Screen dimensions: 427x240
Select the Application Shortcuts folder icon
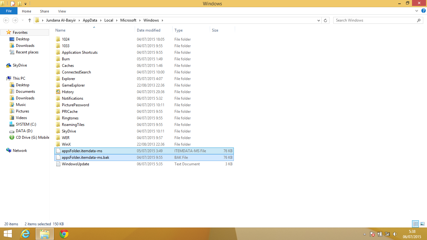(58, 52)
